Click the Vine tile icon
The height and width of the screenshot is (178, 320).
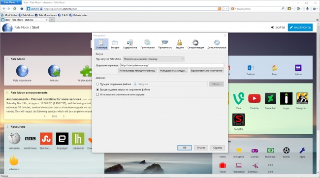pos(239,98)
